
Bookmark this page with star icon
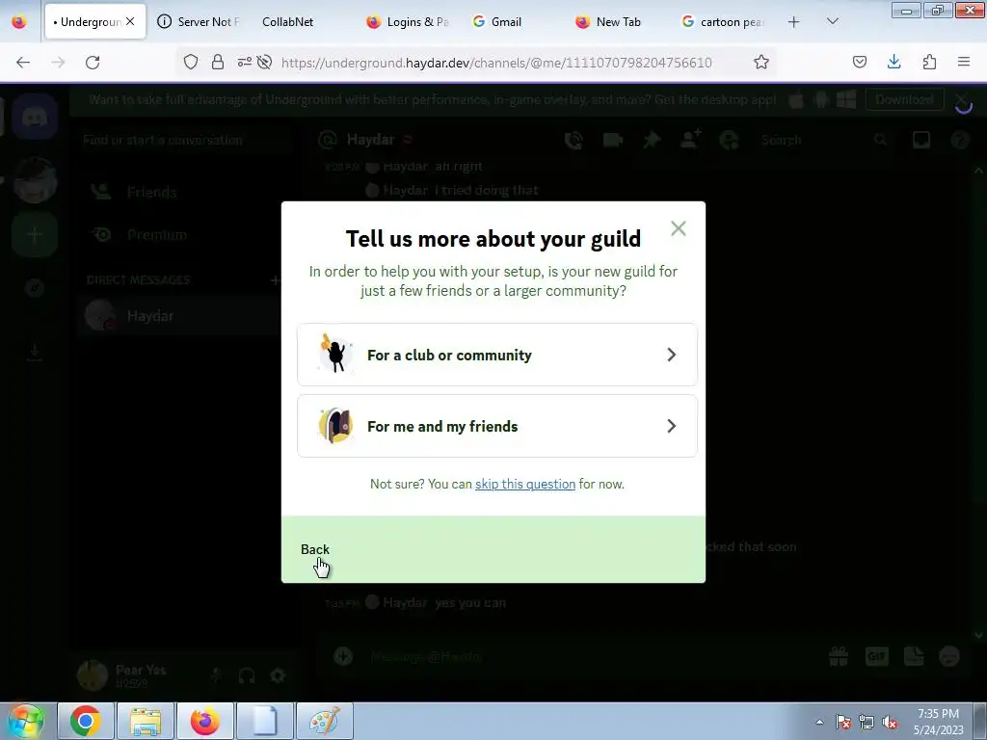(761, 62)
